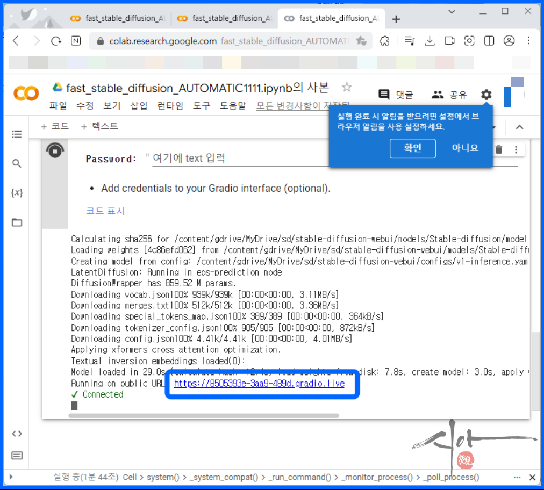Reload the Colab page
The image size is (544, 490).
coord(56,41)
